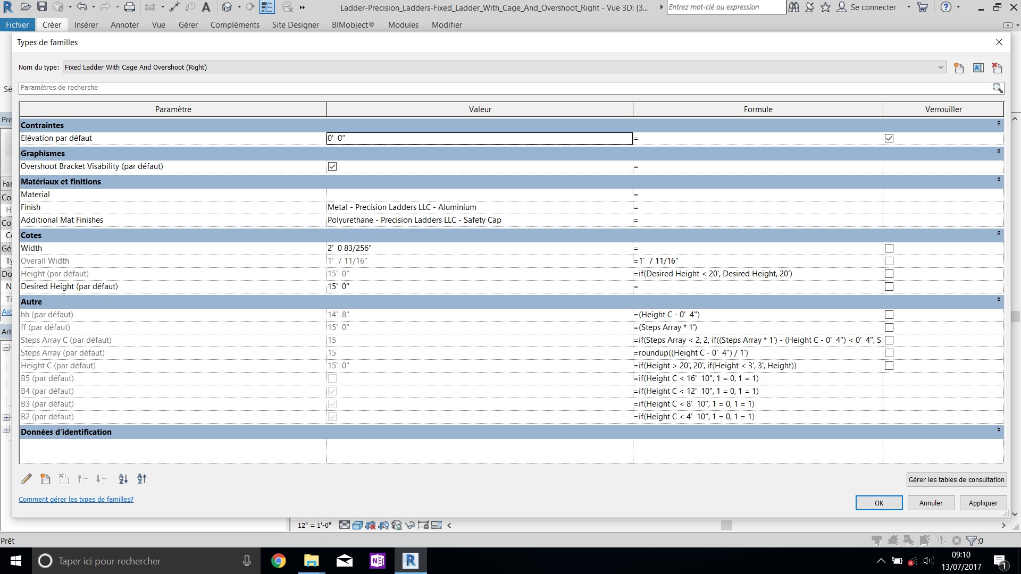The width and height of the screenshot is (1021, 574).
Task: Click the New family type icon
Action: coord(959,67)
